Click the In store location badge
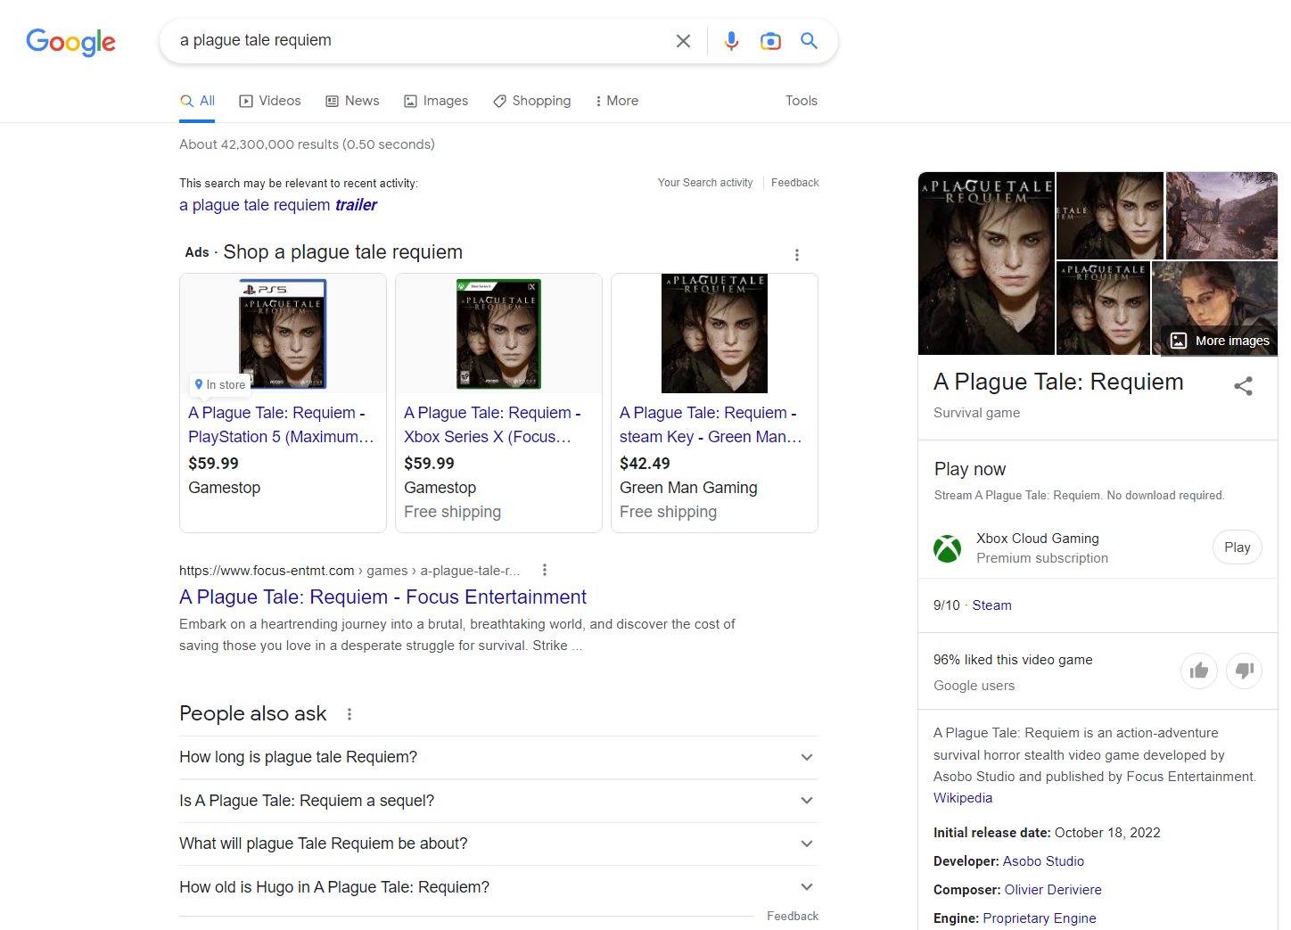Image resolution: width=1291 pixels, height=930 pixels. 220,384
